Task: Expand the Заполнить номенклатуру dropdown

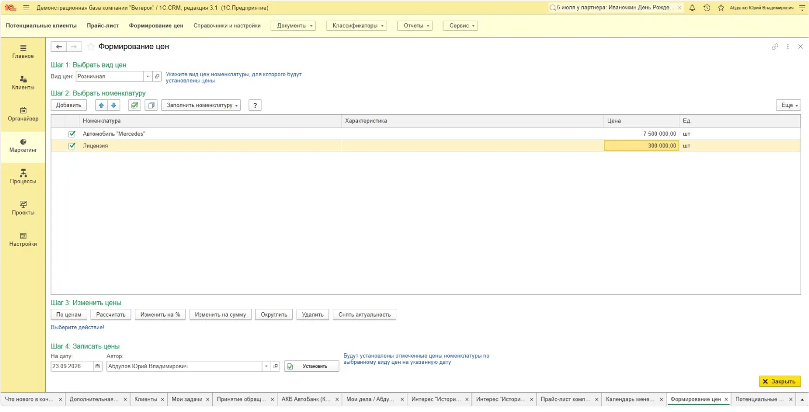Action: (x=201, y=105)
